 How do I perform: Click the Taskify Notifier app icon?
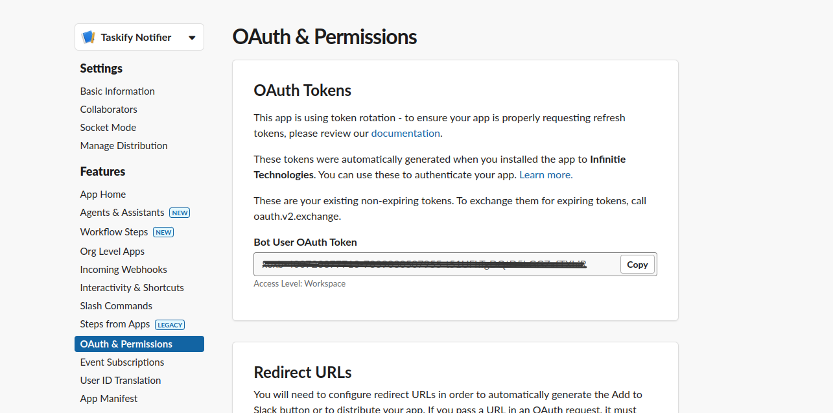coord(88,38)
